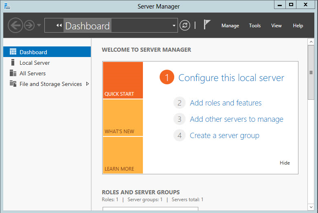Click the Dashboard breadcrumb text

pos(88,26)
